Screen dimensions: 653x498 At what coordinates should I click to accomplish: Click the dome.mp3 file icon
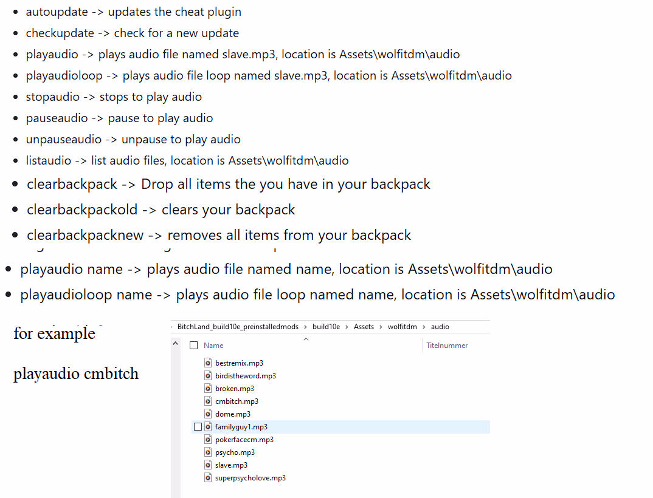coord(208,414)
